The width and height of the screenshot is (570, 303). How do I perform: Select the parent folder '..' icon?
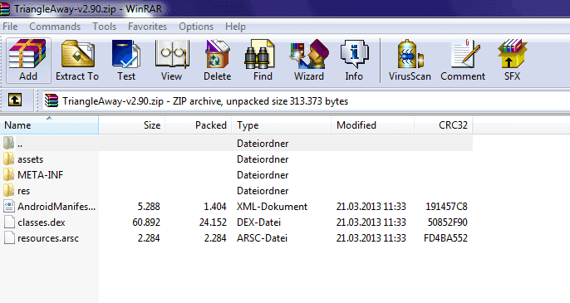click(x=8, y=143)
